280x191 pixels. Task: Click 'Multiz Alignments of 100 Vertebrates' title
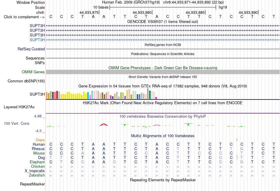163,136
